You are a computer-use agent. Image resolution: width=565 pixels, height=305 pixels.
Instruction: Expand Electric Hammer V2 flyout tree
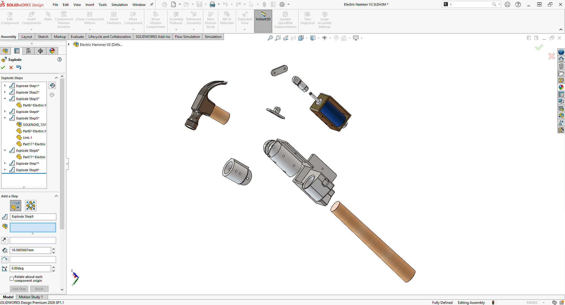coord(69,44)
